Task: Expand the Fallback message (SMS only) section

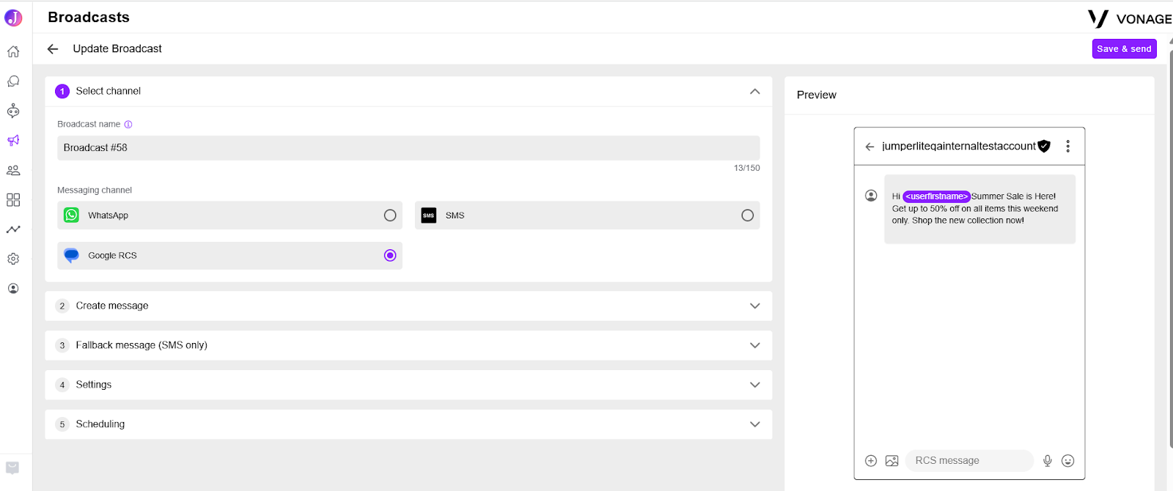Action: tap(408, 345)
